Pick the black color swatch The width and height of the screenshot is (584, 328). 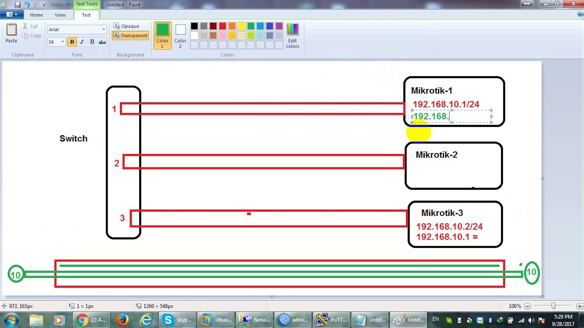(x=194, y=26)
